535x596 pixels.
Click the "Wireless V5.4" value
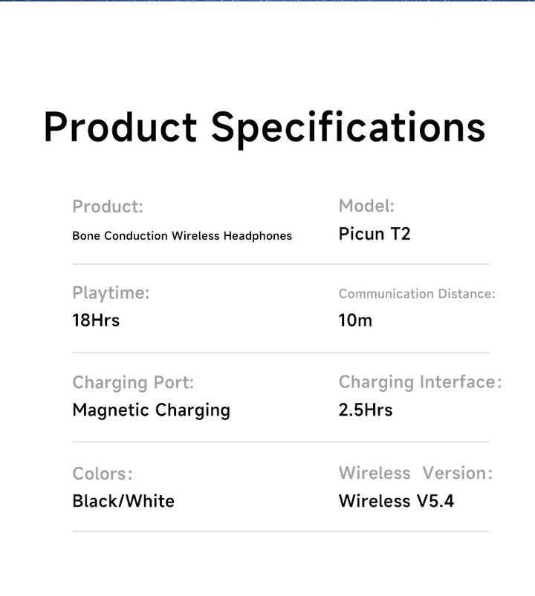point(396,501)
